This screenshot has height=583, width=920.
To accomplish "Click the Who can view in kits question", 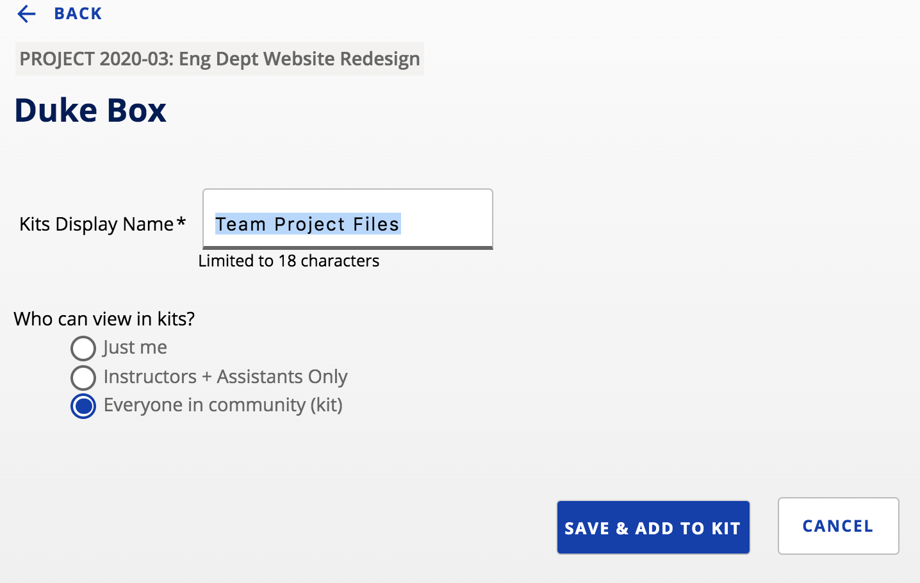I will pyautogui.click(x=104, y=319).
